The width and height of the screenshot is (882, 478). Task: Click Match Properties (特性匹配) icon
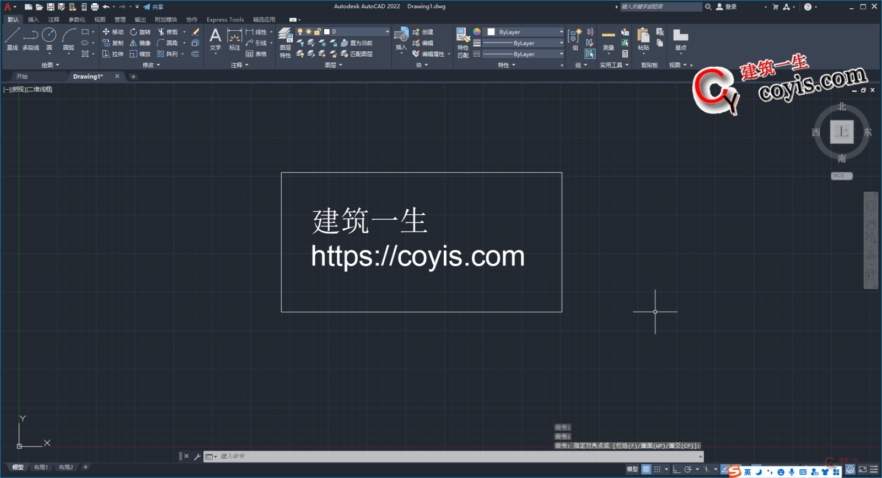[x=463, y=42]
